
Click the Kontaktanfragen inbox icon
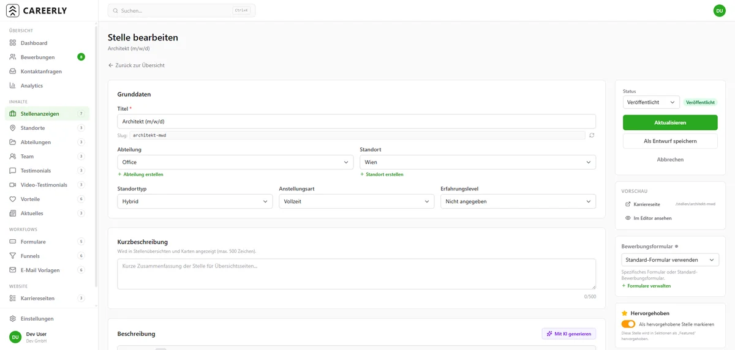click(x=13, y=72)
